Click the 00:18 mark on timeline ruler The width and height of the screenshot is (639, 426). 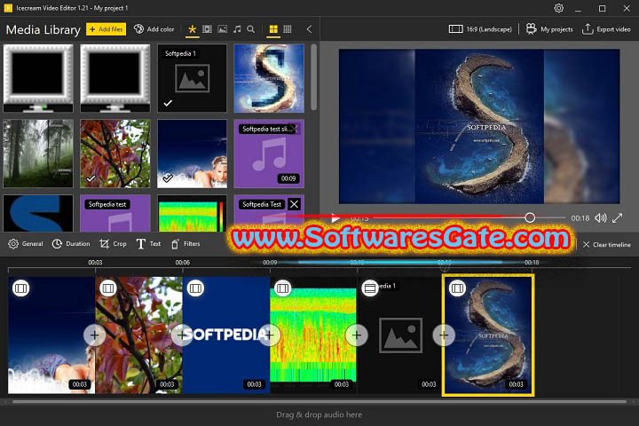[x=532, y=262]
